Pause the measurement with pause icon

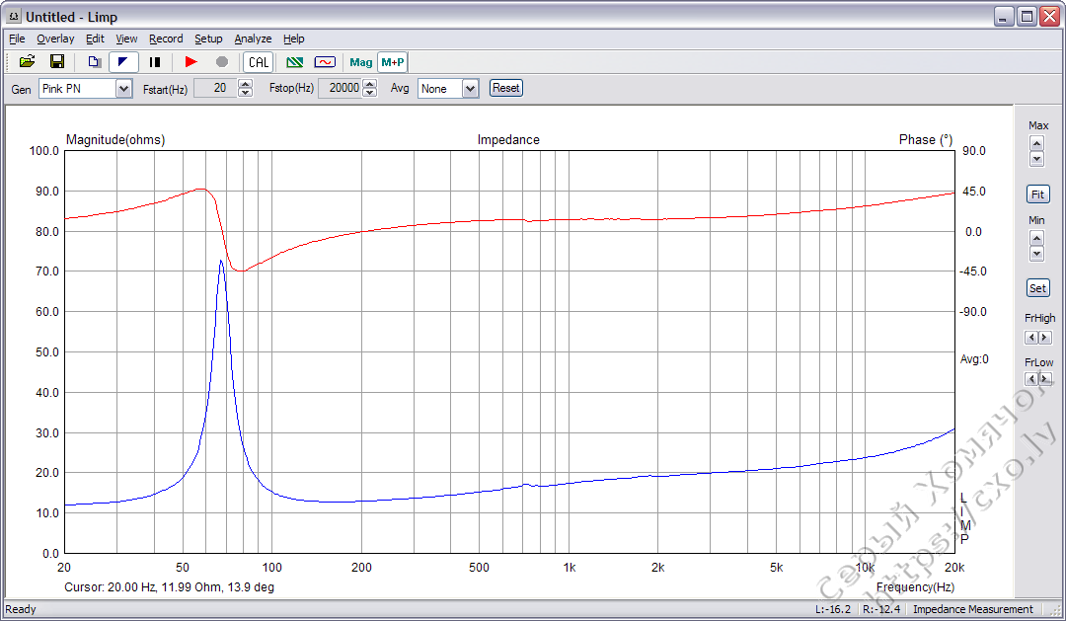pos(154,61)
